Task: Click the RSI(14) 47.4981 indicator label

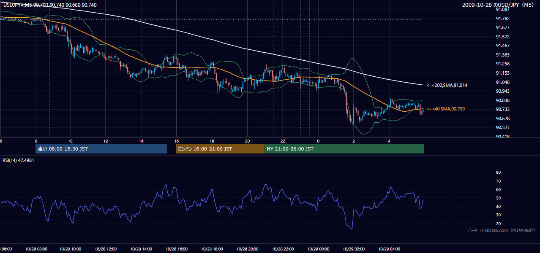Action: (x=19, y=160)
